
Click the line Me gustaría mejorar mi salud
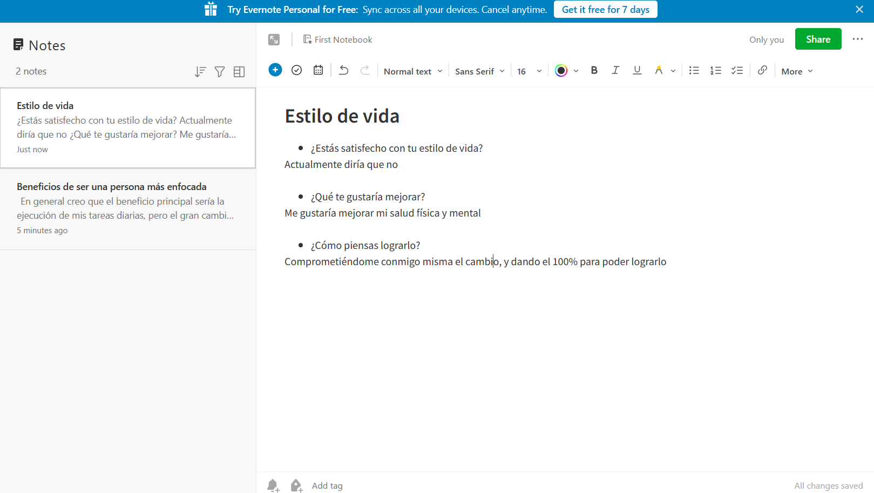point(383,213)
